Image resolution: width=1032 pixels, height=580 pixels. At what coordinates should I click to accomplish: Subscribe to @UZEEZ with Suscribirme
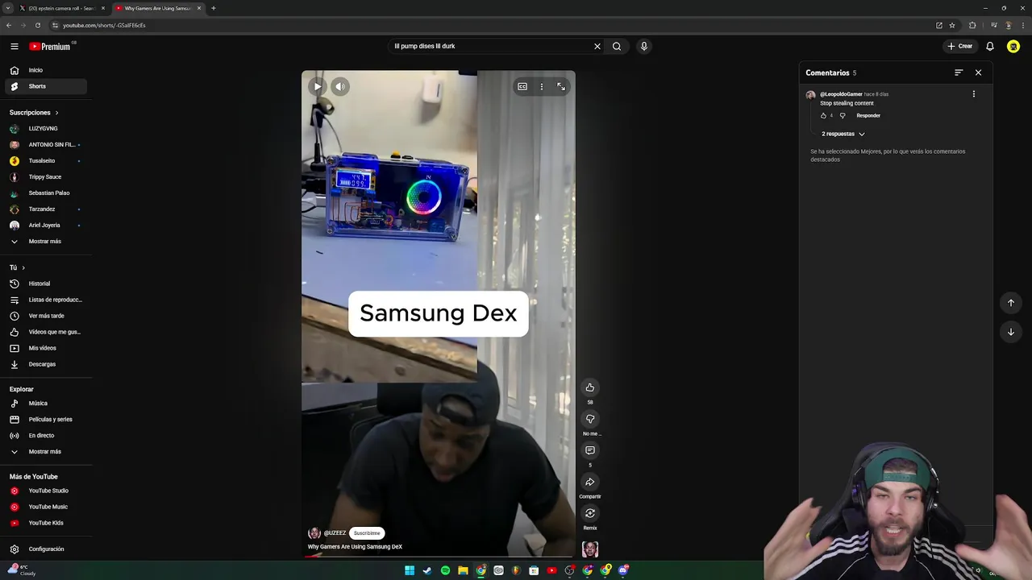(367, 533)
